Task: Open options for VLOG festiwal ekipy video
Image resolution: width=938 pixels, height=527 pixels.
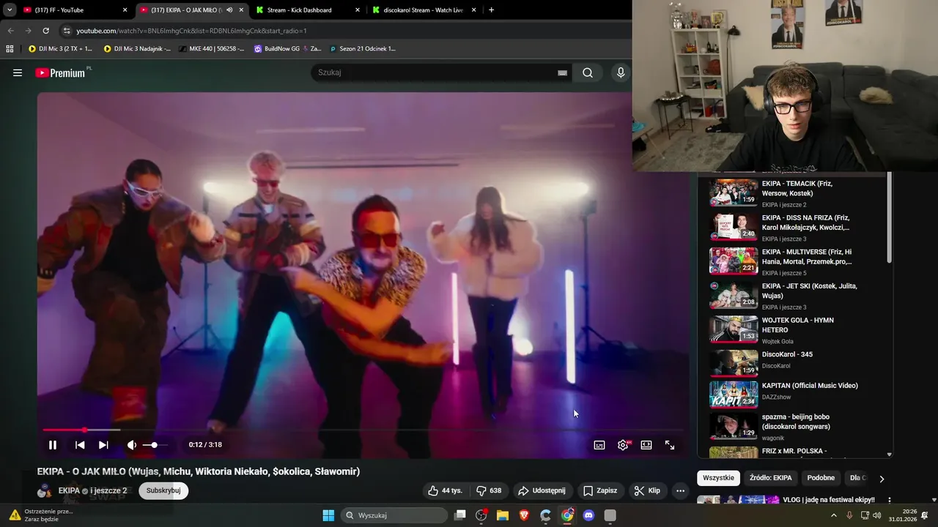Action: 890,501
